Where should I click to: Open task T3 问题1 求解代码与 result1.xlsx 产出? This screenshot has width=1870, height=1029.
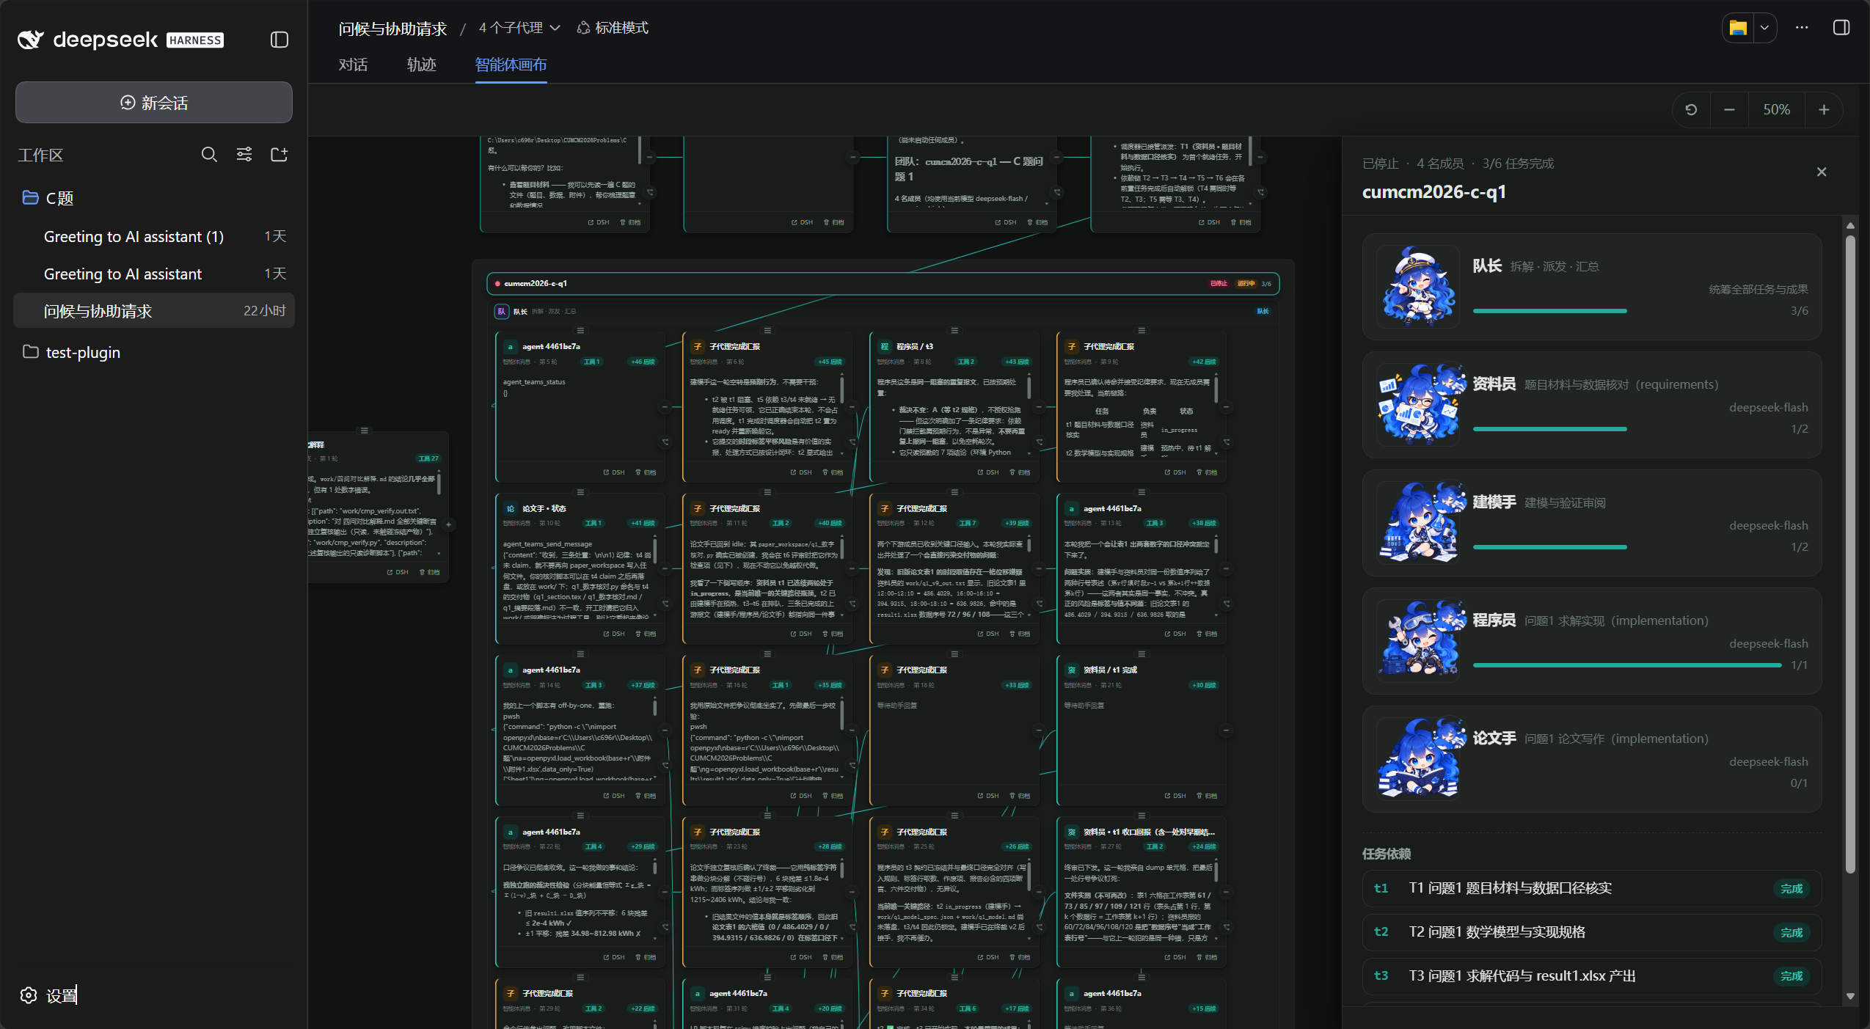[1592, 976]
